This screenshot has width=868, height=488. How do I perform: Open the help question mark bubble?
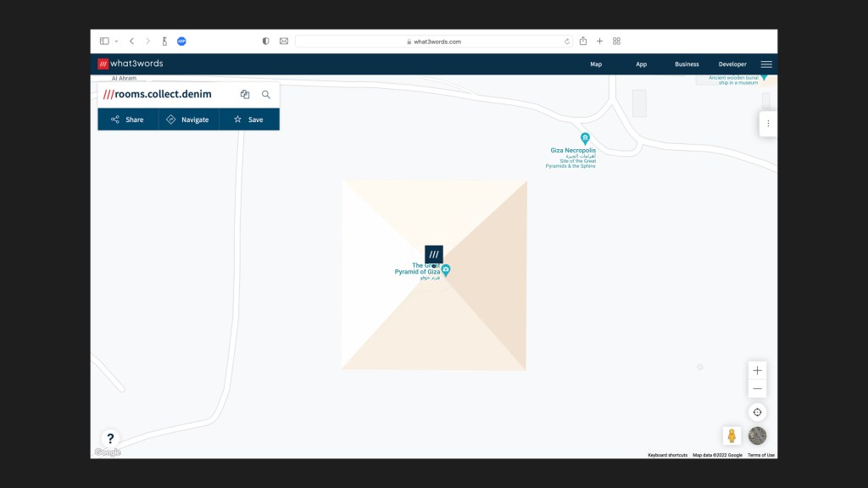(110, 438)
